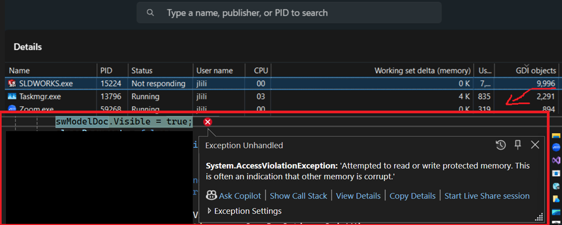The width and height of the screenshot is (562, 225).
Task: Open Zoom from the taskbar
Action: coord(556,147)
